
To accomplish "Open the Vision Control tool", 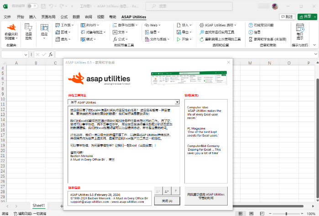I will (28, 32).
